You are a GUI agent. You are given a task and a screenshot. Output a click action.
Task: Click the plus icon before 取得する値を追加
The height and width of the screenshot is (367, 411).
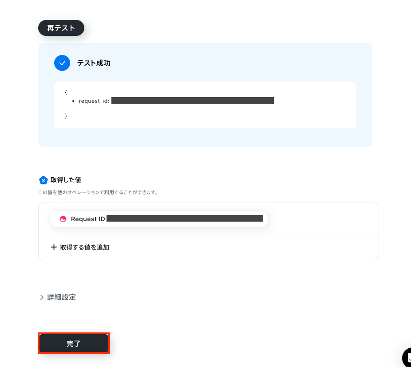click(x=54, y=247)
